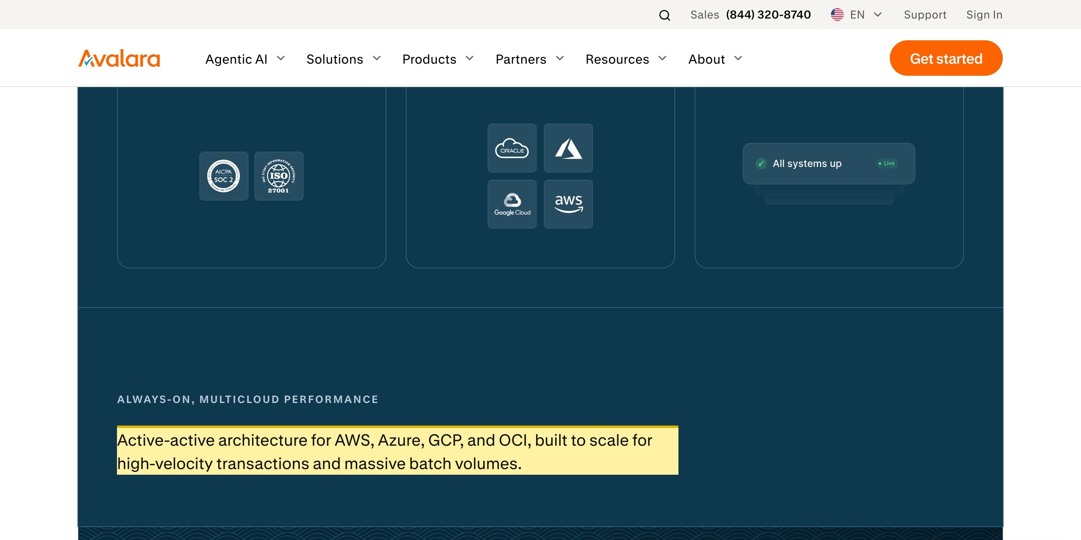Expand the Partners menu chevron
Image resolution: width=1081 pixels, height=540 pixels.
560,58
